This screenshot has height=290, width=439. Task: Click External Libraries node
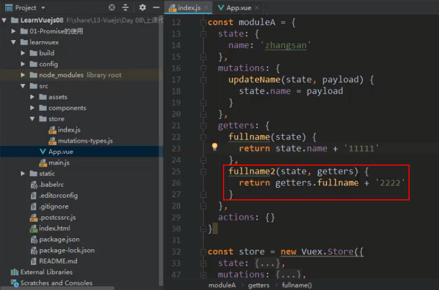coord(41,272)
